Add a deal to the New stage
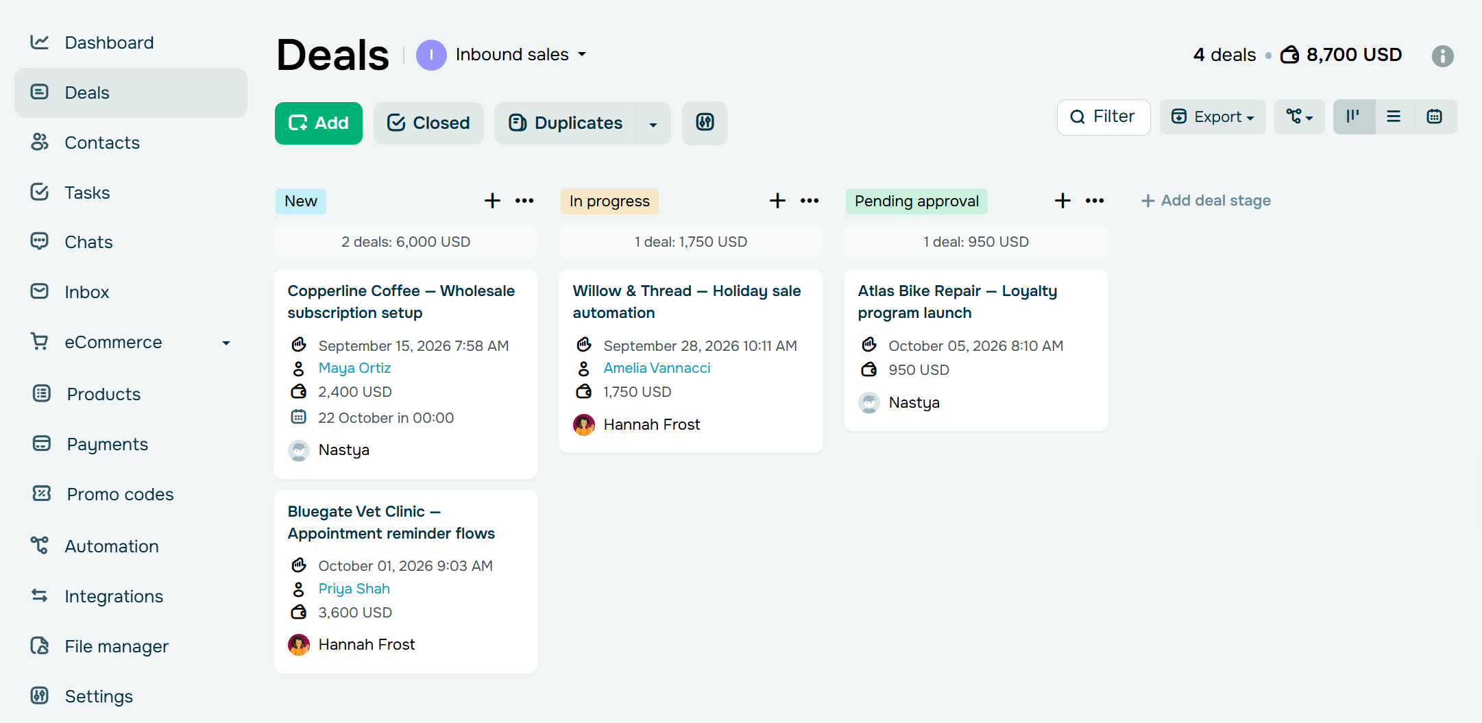The height and width of the screenshot is (723, 1482). click(492, 201)
